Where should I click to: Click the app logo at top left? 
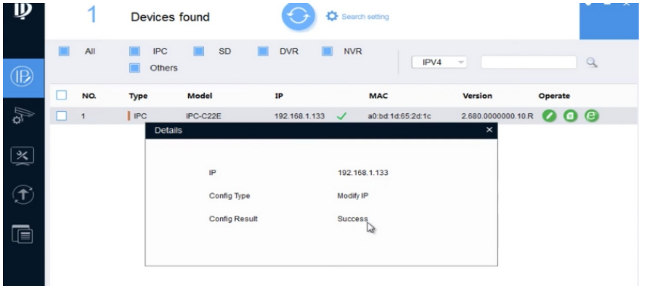(x=22, y=11)
